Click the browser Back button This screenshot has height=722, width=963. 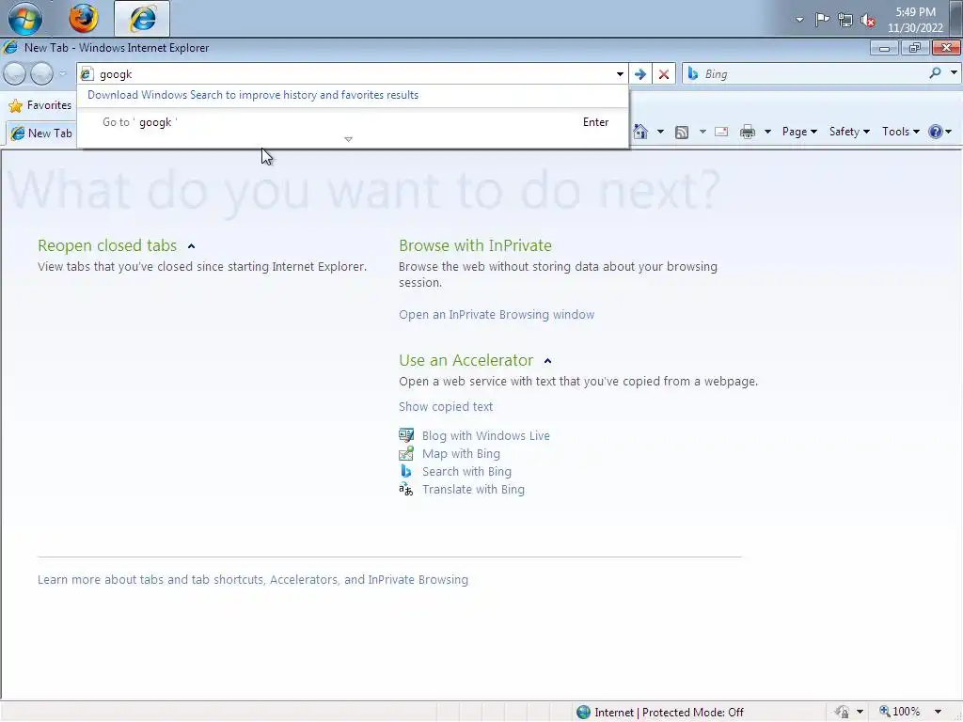[15, 73]
